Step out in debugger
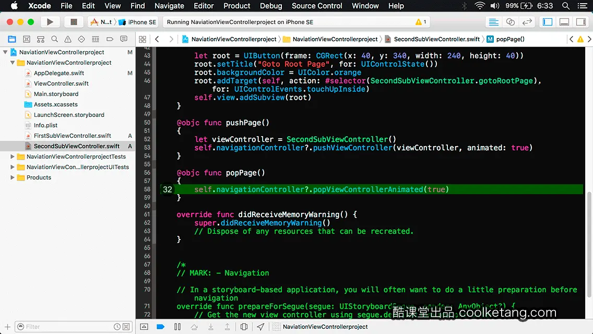The width and height of the screenshot is (593, 334). (x=227, y=327)
